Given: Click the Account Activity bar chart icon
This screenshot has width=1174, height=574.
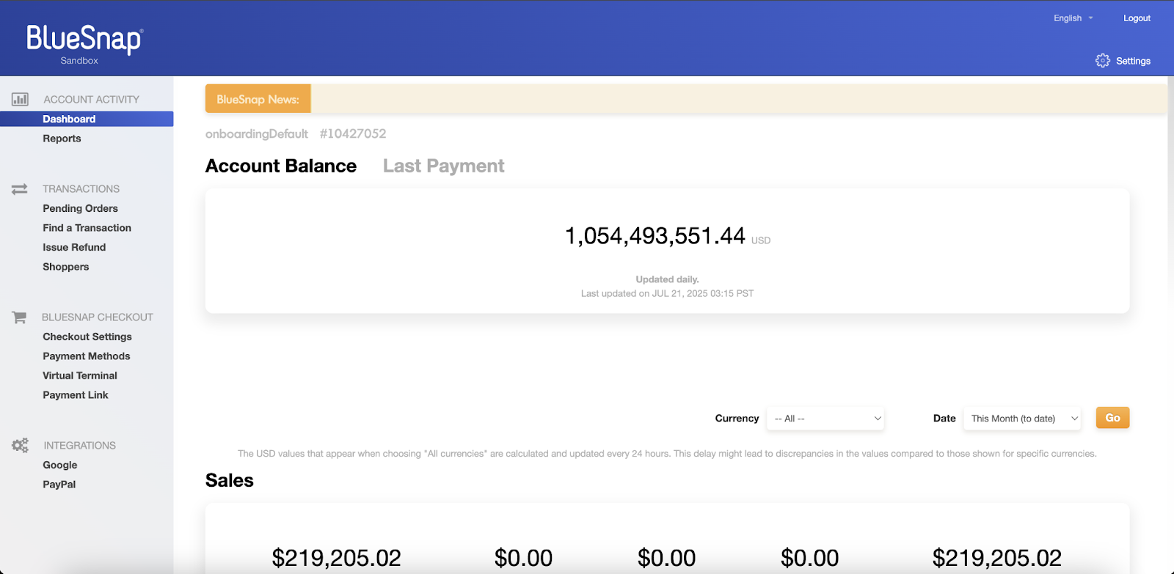Looking at the screenshot, I should pos(20,99).
